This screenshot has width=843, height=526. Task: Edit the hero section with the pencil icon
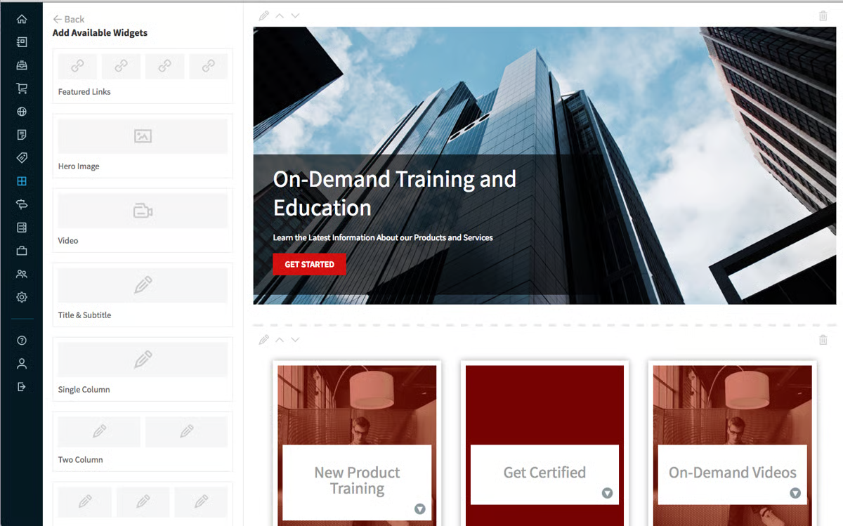pyautogui.click(x=263, y=15)
